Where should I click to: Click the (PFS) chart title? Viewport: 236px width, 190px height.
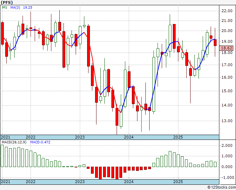click(7, 2)
